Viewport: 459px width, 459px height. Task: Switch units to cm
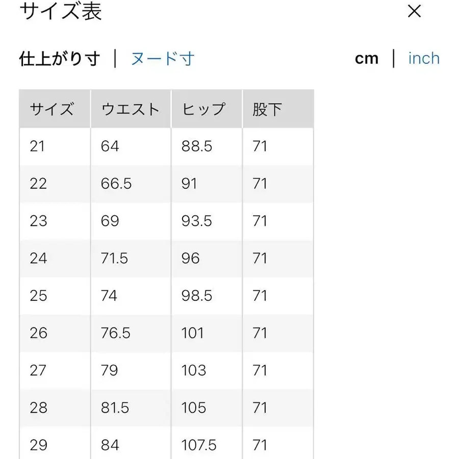tap(366, 58)
